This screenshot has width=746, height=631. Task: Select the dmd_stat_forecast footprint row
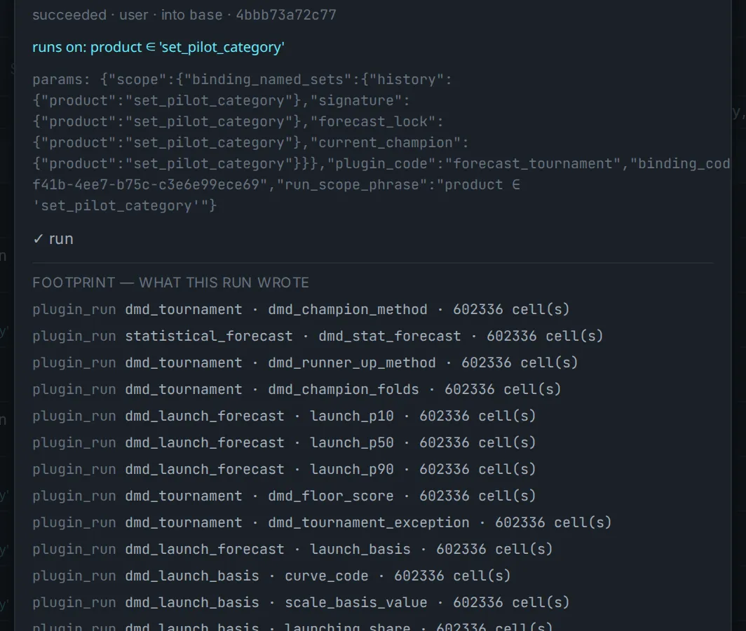click(x=318, y=336)
